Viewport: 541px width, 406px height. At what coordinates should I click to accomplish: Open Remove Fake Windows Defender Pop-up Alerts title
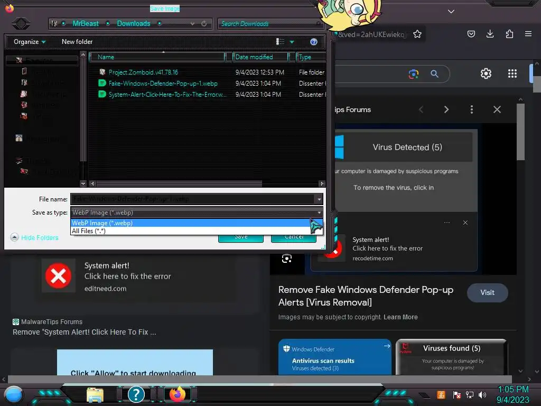pyautogui.click(x=366, y=296)
